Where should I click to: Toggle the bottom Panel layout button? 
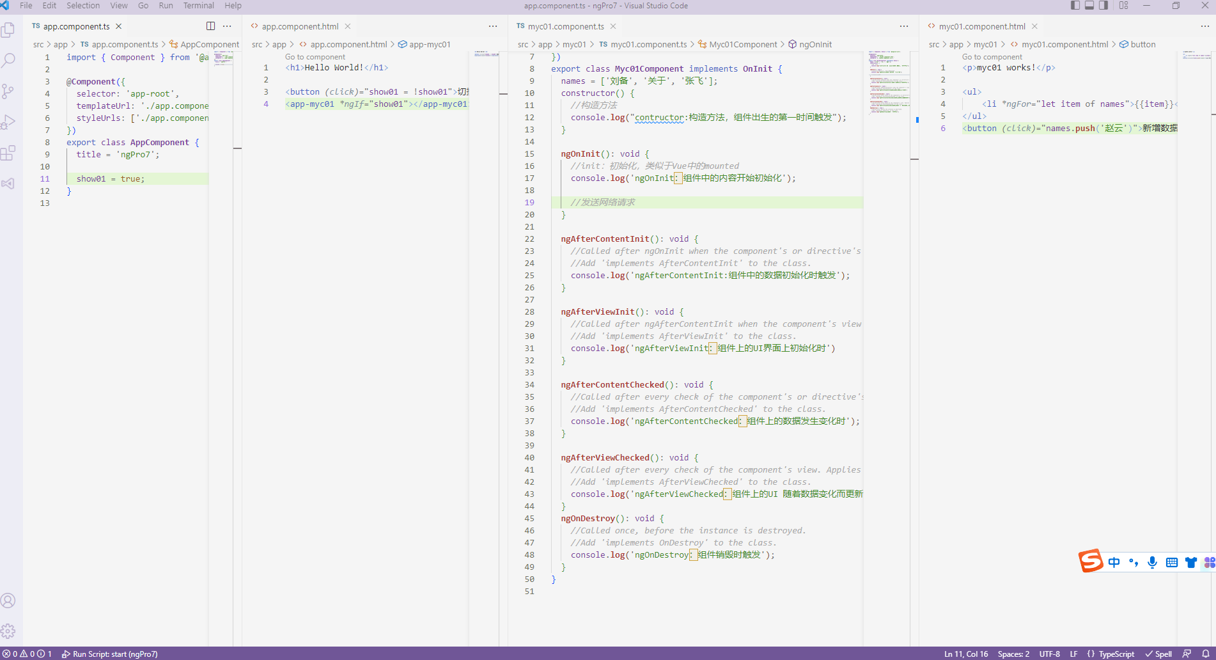(1089, 6)
